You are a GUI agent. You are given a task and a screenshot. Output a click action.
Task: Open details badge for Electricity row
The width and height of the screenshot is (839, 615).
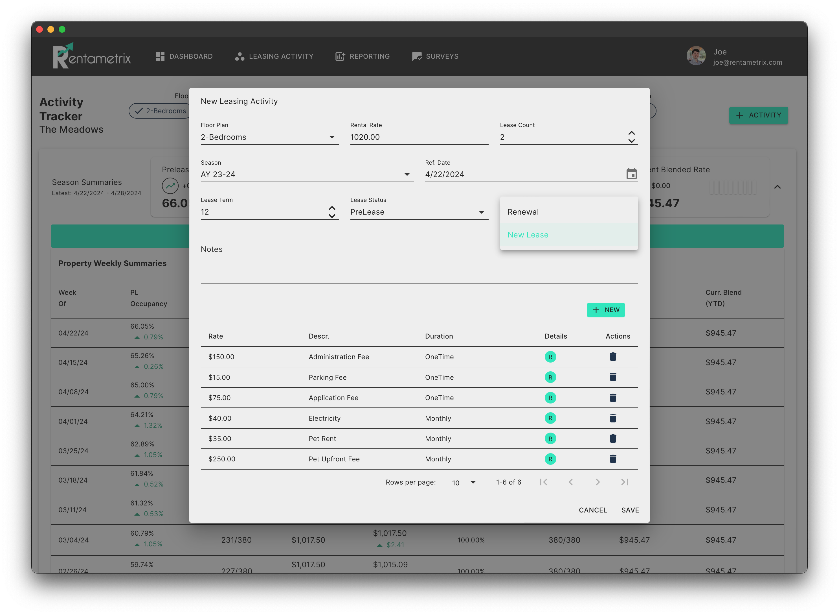click(550, 418)
